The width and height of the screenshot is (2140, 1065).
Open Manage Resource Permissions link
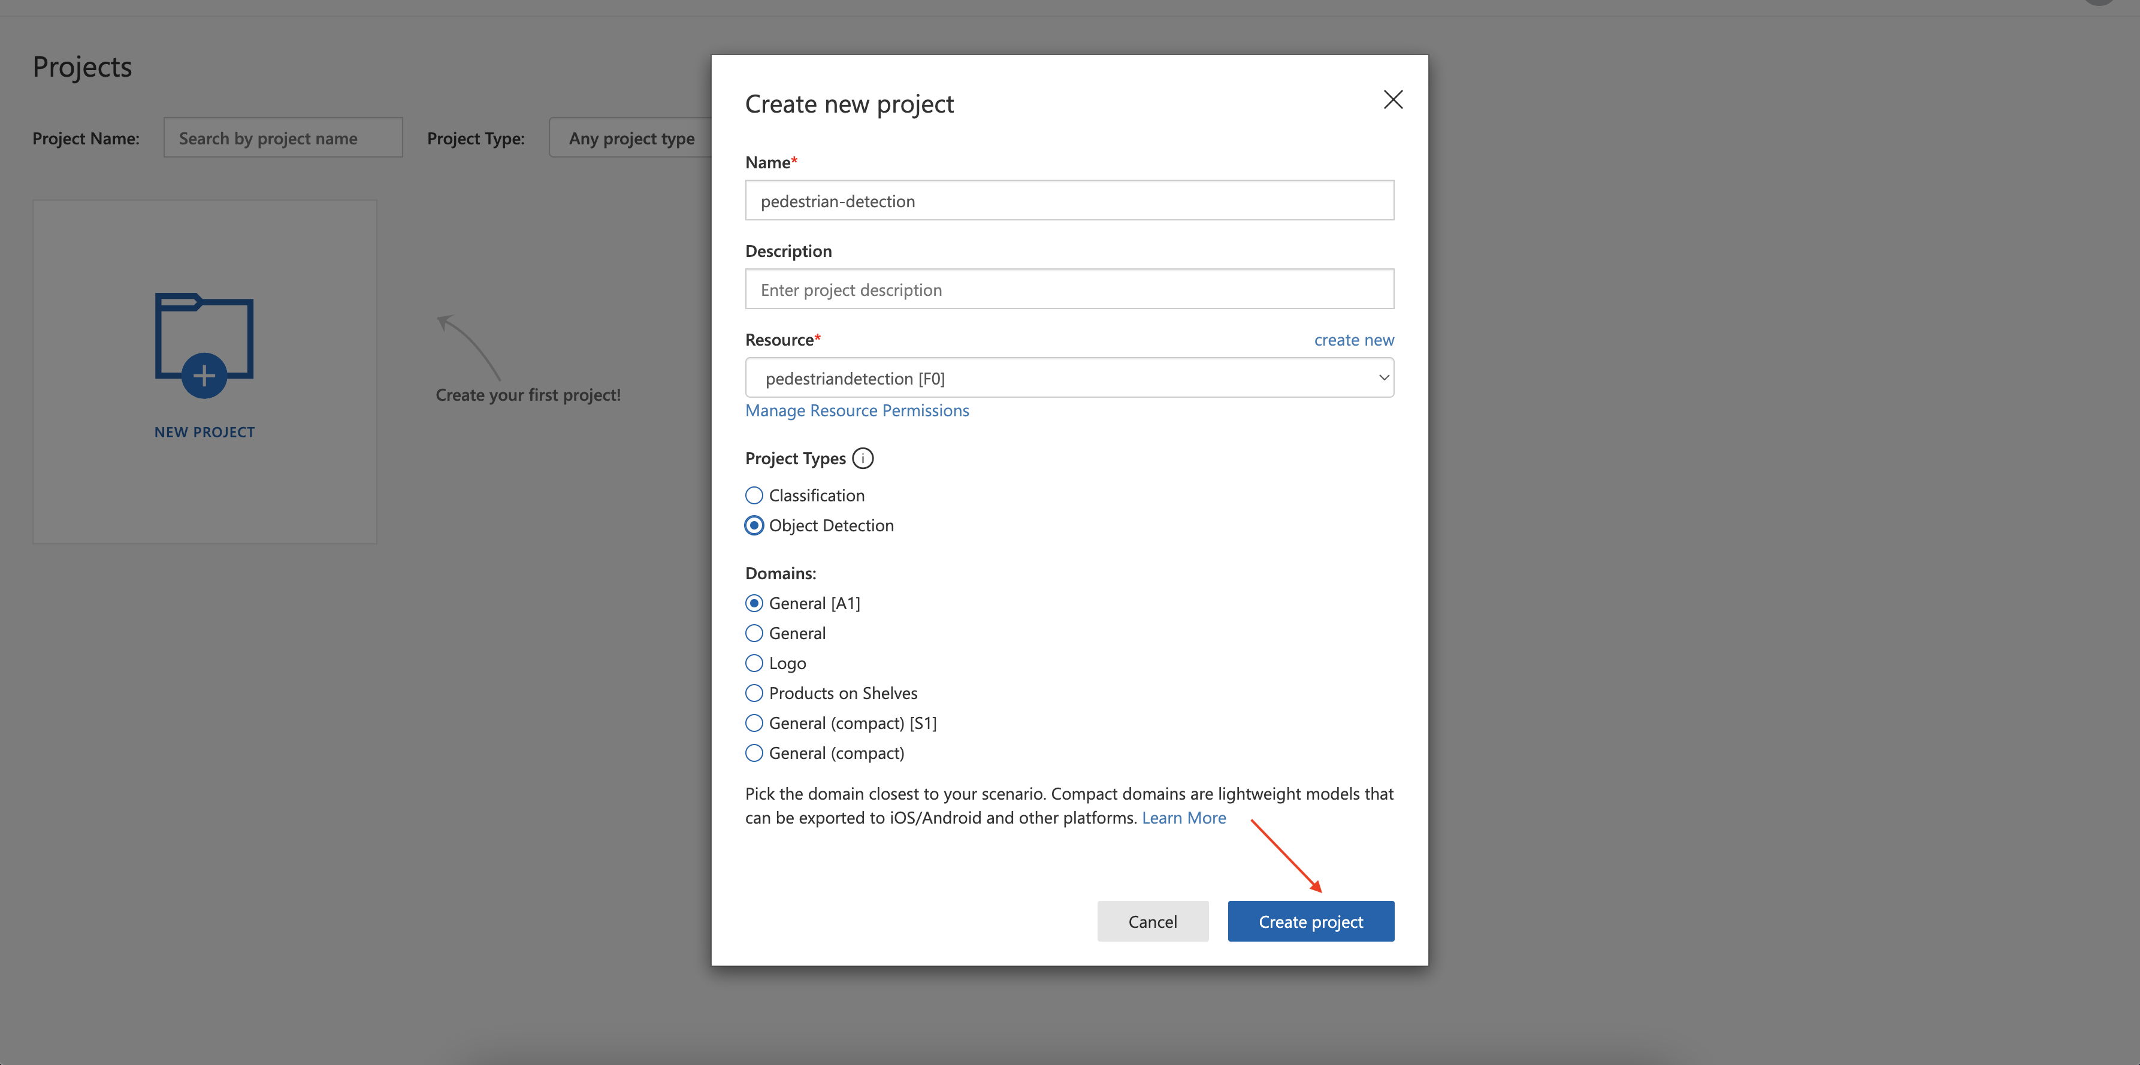[x=857, y=410]
